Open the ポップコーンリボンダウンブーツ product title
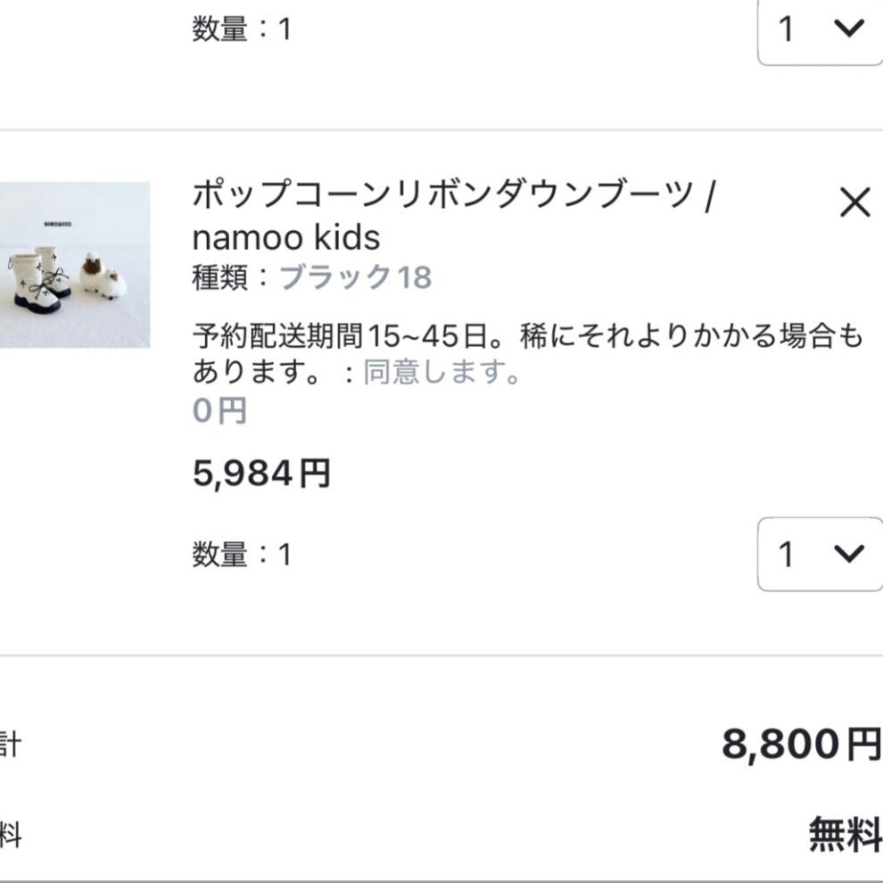 click(442, 194)
